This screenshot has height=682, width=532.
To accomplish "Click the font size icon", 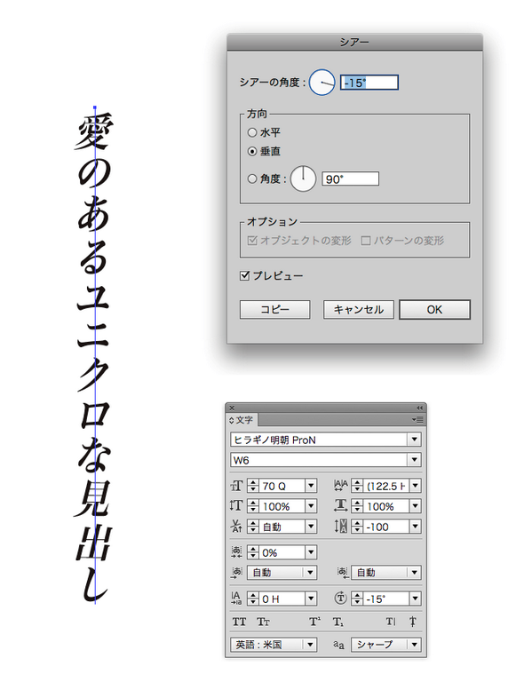I will (x=236, y=486).
